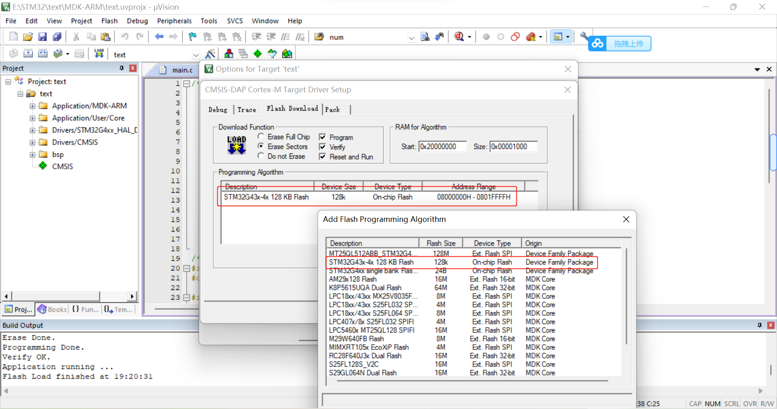Open the Peripherals menu
This screenshot has height=409, width=777.
click(174, 21)
